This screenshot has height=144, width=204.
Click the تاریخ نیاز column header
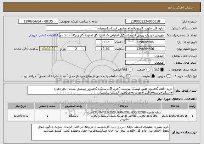[21, 106]
